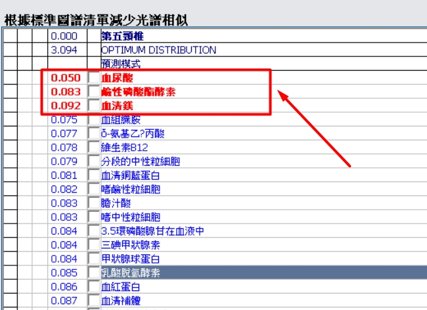Click the 膽汁酸 entry
The width and height of the screenshot is (427, 310).
click(116, 203)
